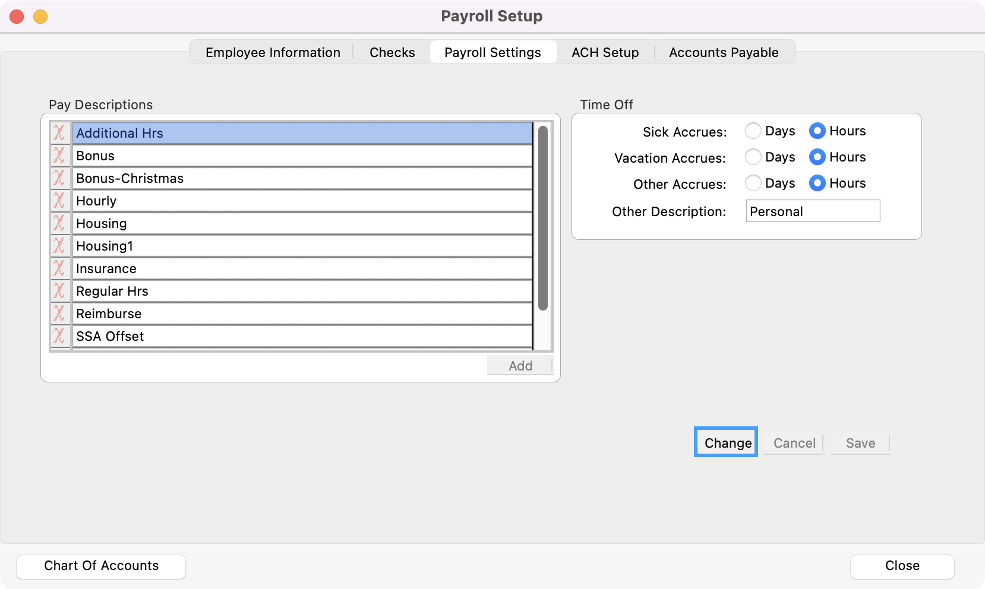Go to the Accounts Payable tab
Image resolution: width=985 pixels, height=589 pixels.
pyautogui.click(x=723, y=52)
